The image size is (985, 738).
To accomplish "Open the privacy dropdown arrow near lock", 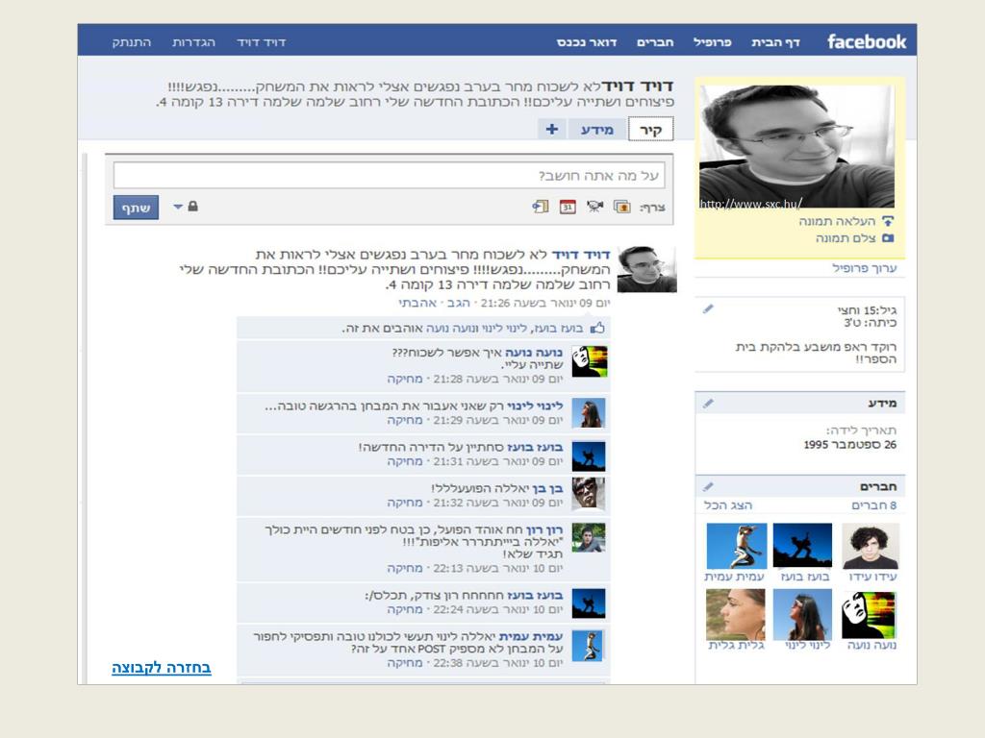I will pos(178,207).
